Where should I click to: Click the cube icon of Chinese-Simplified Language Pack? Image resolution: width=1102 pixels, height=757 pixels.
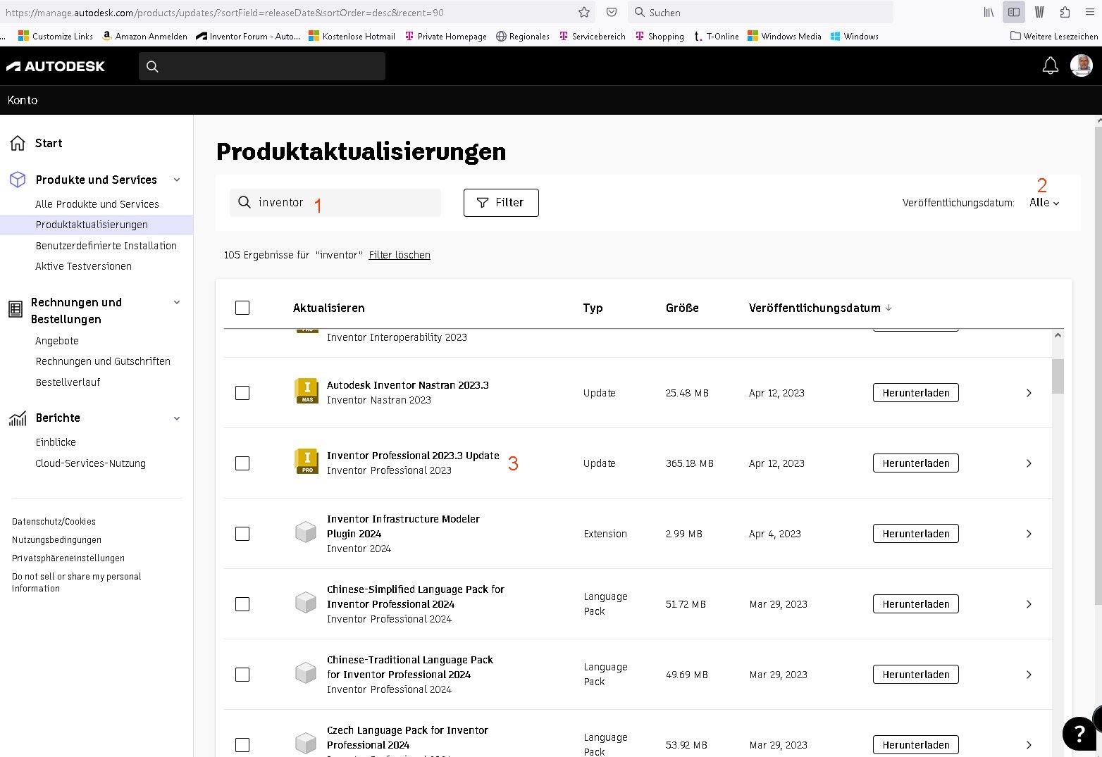[306, 603]
